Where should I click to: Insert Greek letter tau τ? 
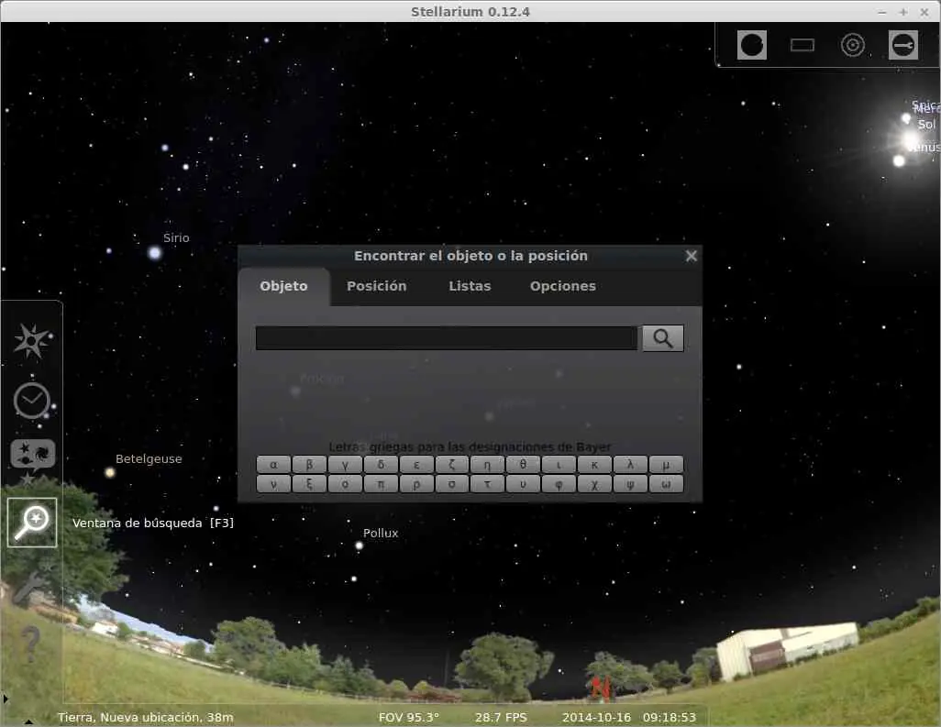tap(487, 484)
